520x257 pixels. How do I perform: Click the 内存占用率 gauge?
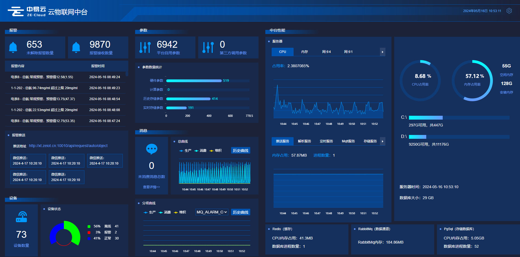(x=472, y=81)
